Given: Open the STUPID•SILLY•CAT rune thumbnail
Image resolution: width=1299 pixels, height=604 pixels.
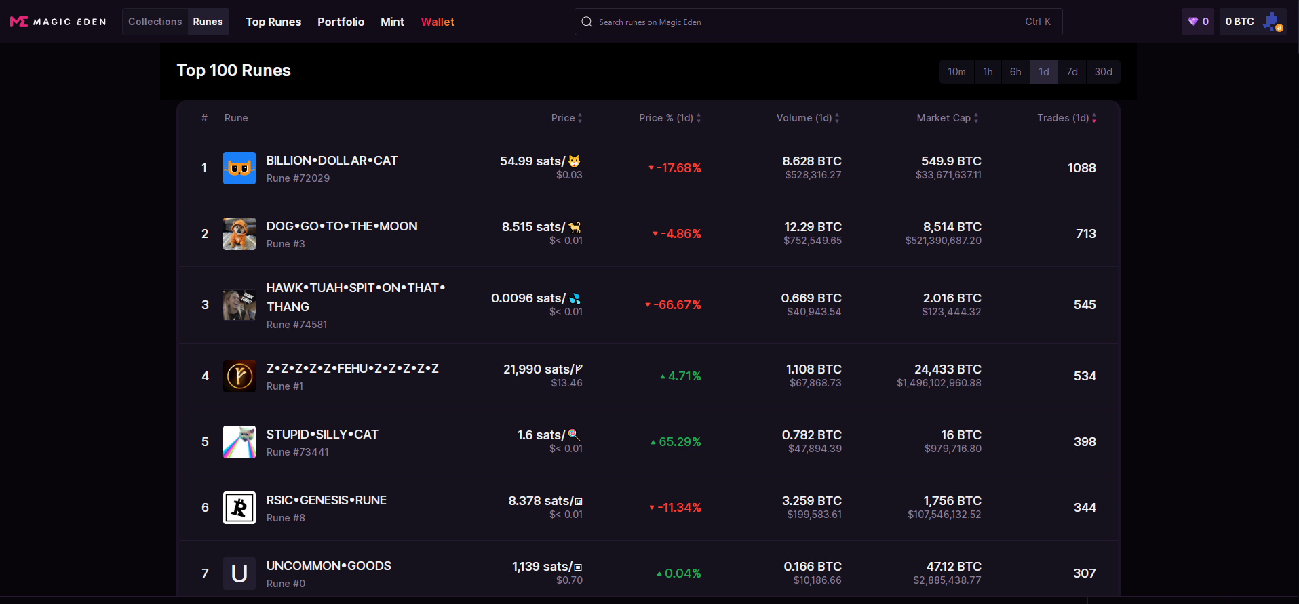Looking at the screenshot, I should (239, 442).
